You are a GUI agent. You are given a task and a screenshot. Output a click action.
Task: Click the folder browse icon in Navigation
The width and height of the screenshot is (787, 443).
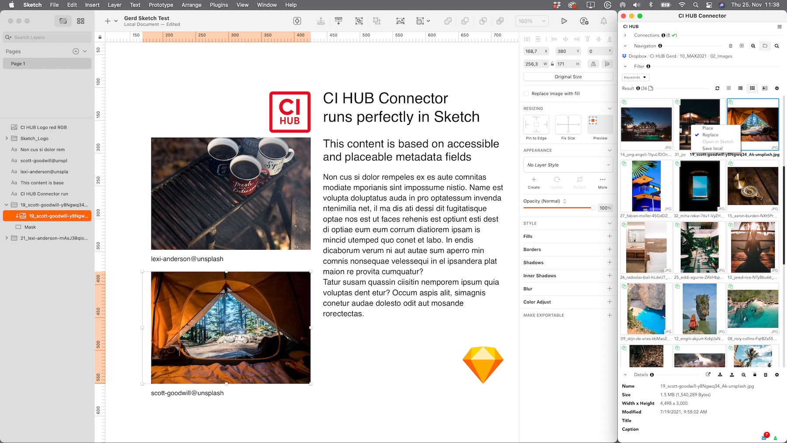pos(765,46)
